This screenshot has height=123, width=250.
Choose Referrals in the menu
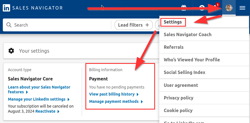pyautogui.click(x=174, y=47)
